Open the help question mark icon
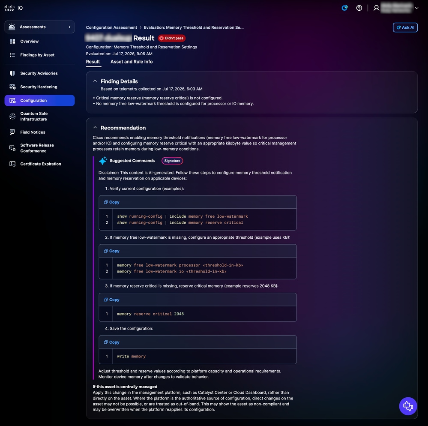 pyautogui.click(x=359, y=8)
